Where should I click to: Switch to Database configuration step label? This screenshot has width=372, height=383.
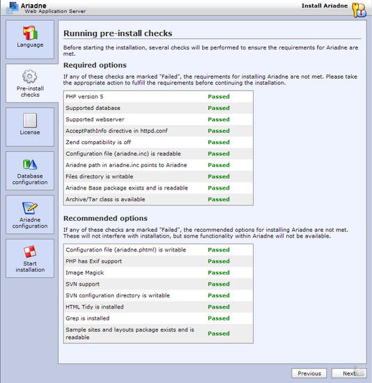(30, 179)
